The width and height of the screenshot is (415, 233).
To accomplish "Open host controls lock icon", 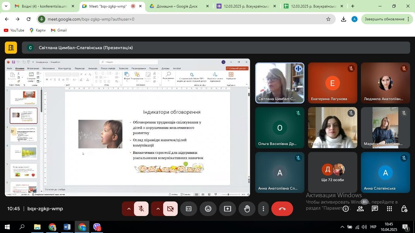I will (404, 209).
